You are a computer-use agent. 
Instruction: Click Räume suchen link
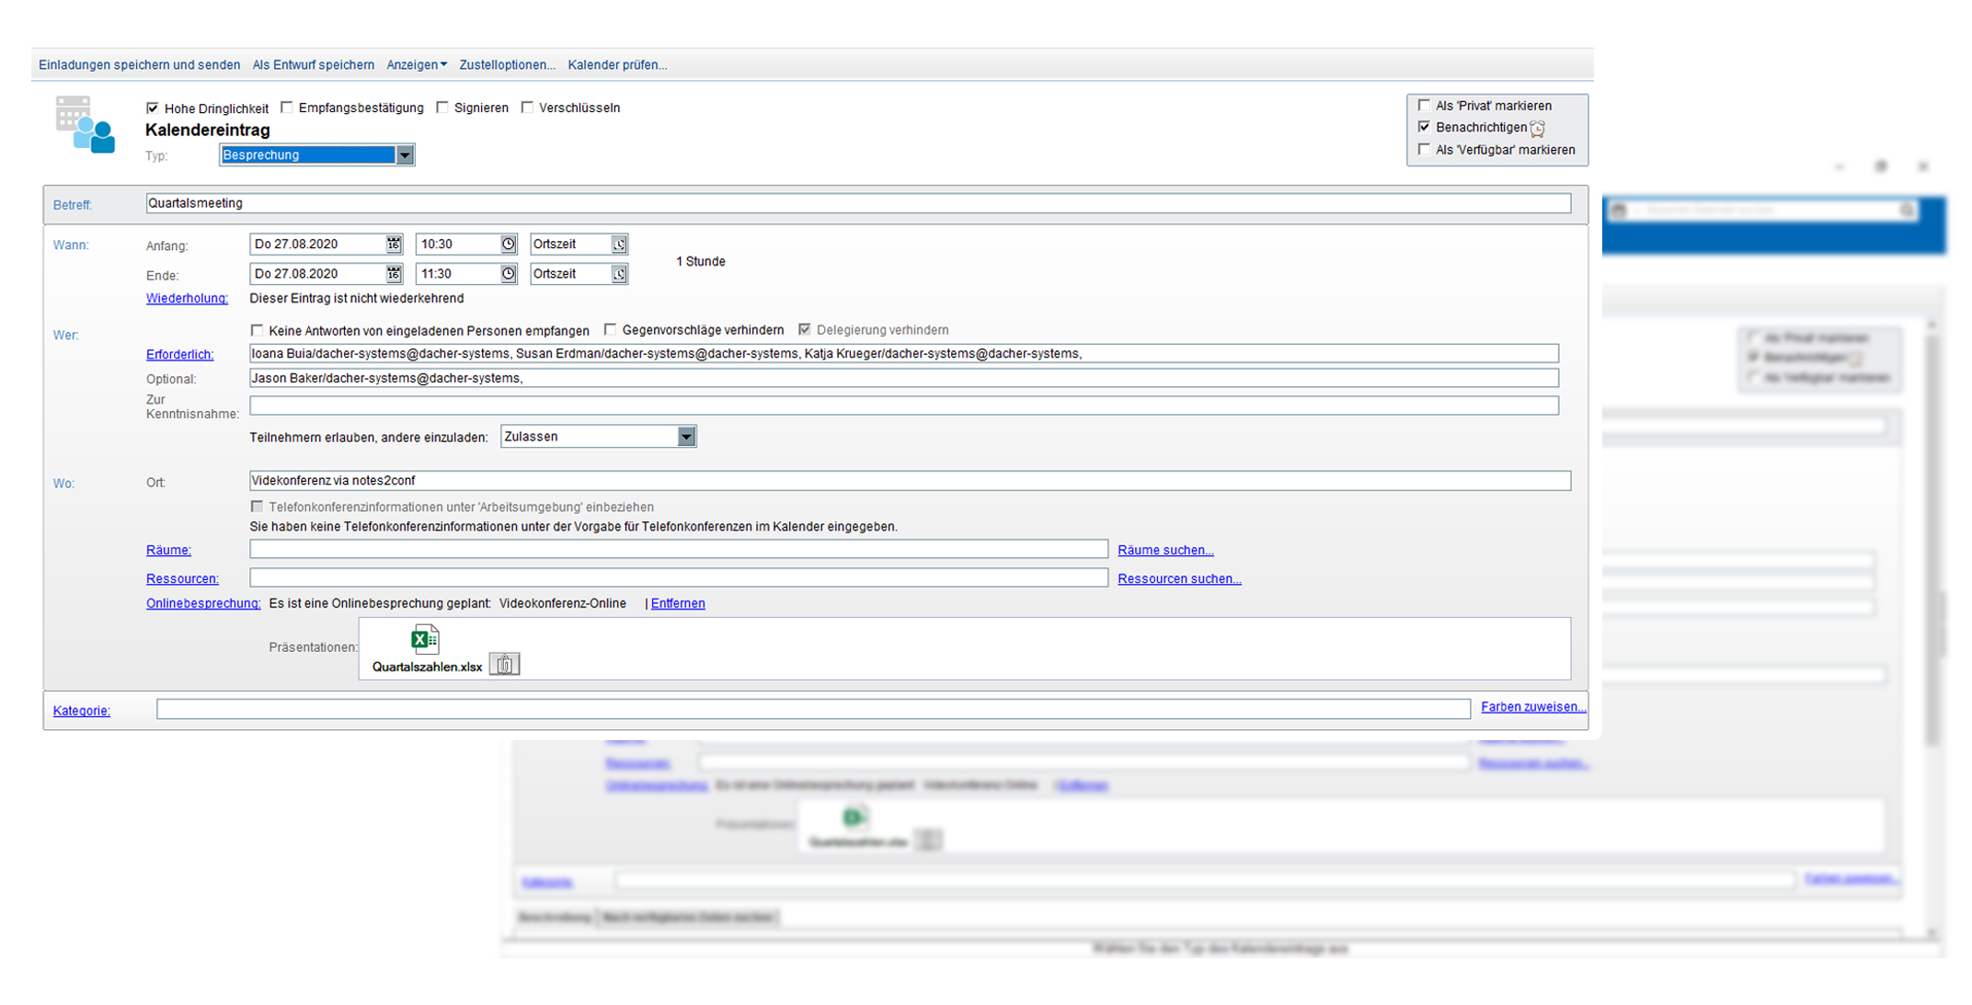[x=1165, y=550]
